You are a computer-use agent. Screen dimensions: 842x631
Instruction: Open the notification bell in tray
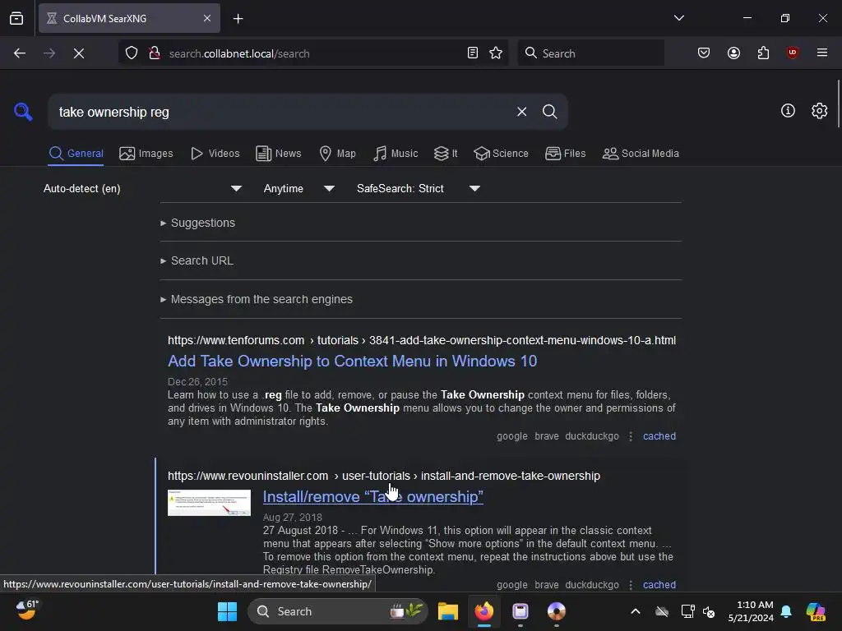(786, 611)
